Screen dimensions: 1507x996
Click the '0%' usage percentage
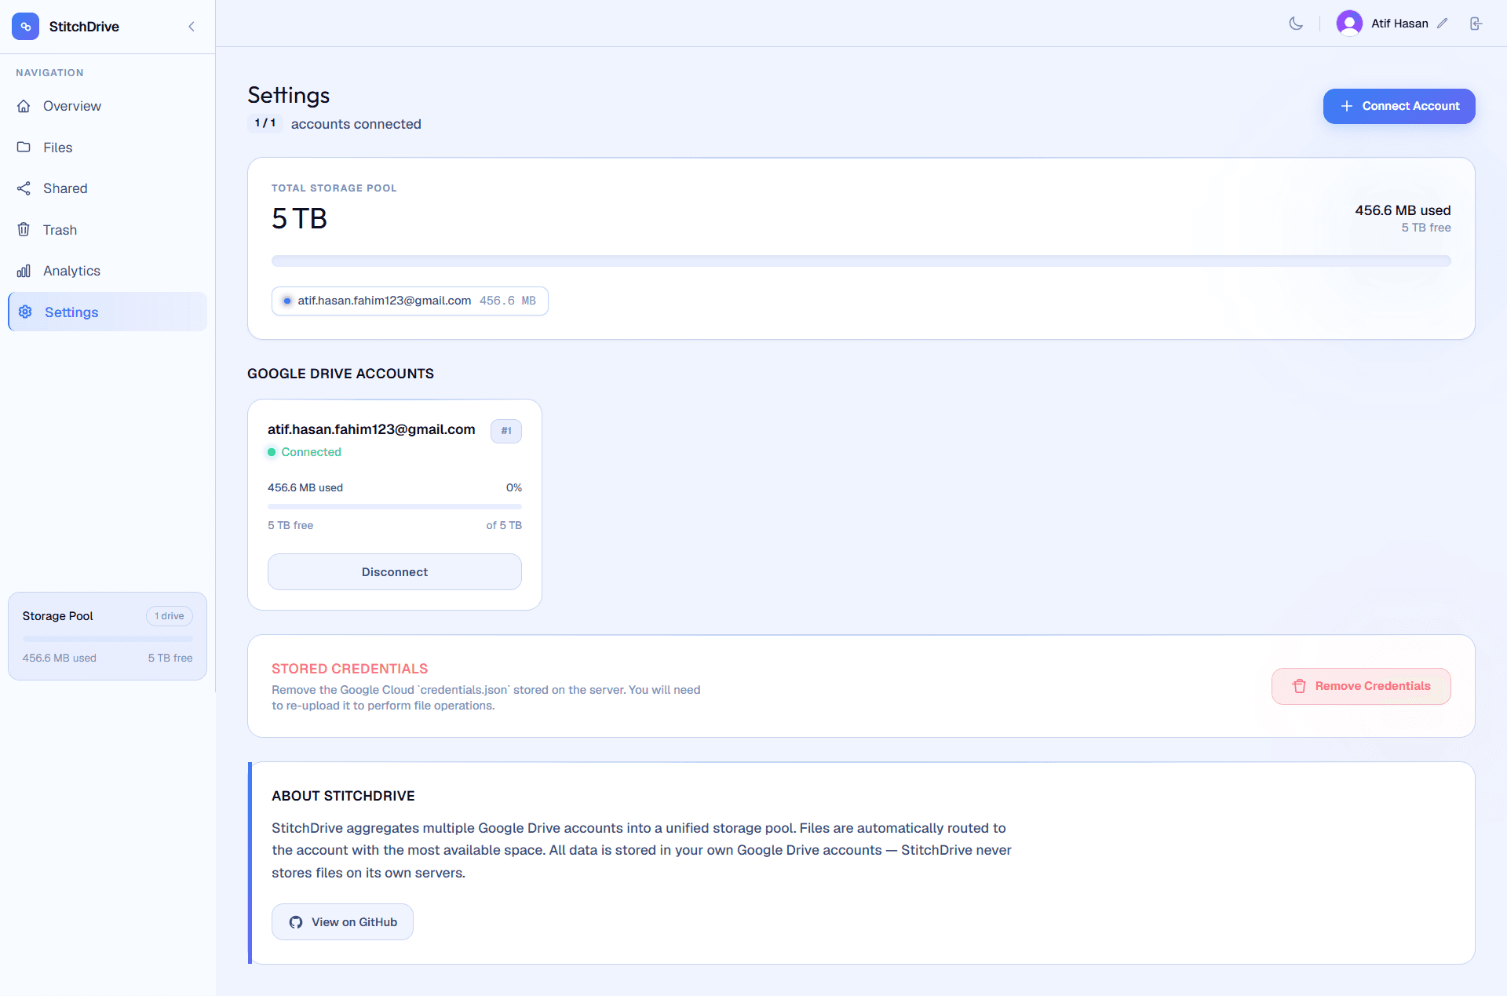(x=513, y=487)
